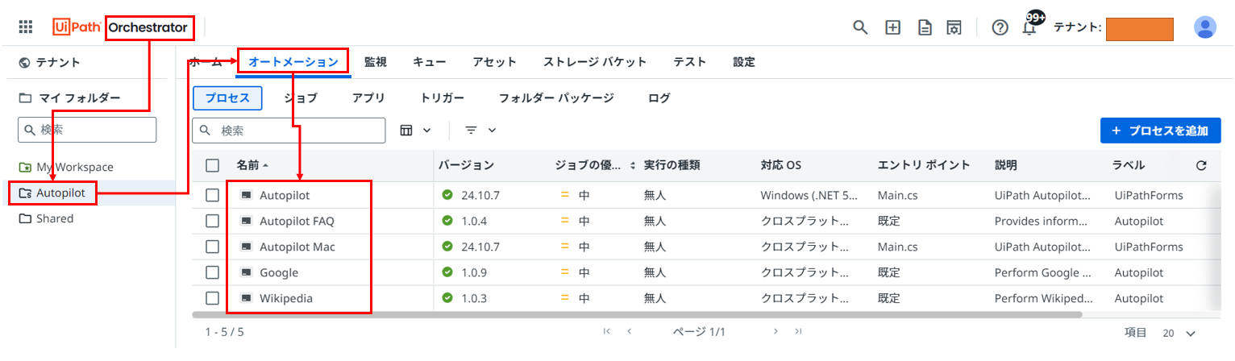
Task: Tick checkbox for Autopilot Mac
Action: pos(213,247)
